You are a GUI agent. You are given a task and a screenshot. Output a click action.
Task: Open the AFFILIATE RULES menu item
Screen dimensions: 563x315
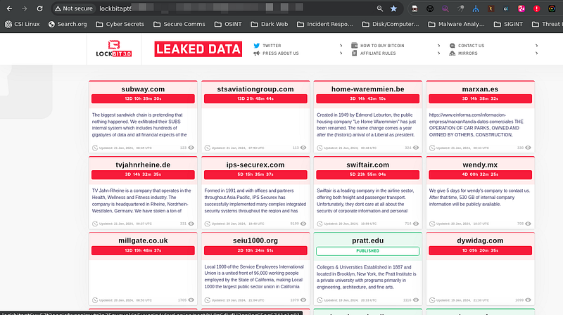378,53
